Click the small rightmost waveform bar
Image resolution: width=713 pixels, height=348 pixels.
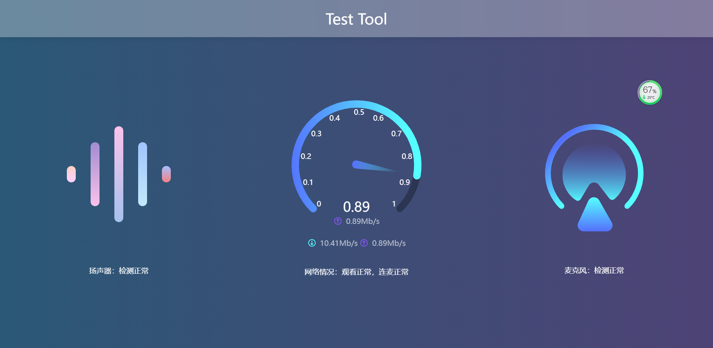166,174
